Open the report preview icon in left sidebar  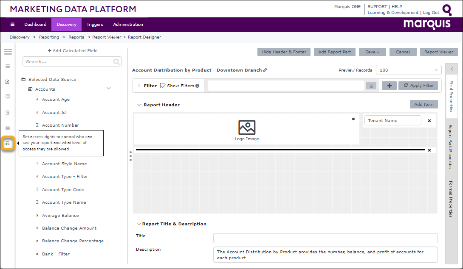click(8, 97)
